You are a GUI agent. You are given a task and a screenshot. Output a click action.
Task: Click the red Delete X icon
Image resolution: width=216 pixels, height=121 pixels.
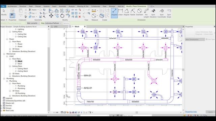tap(80, 16)
